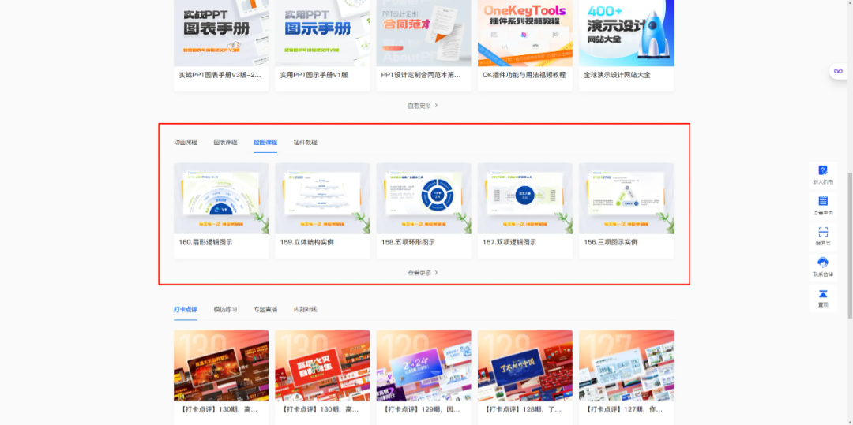This screenshot has width=853, height=425.
Task: Select the 模仿练习 tab
Action: click(225, 309)
